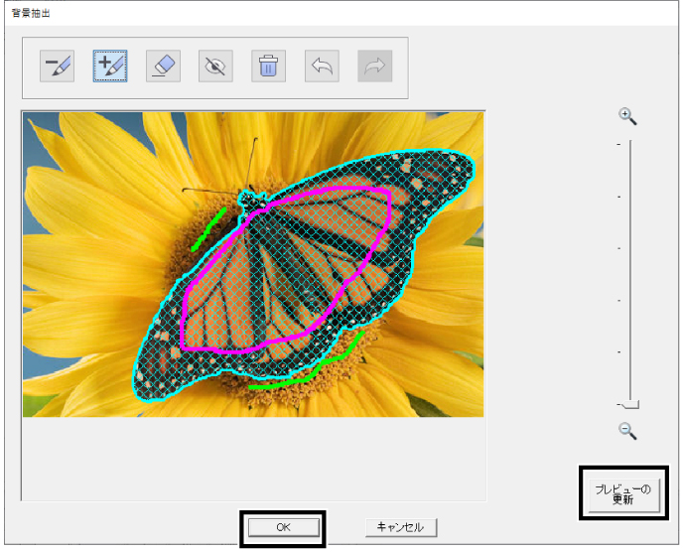The width and height of the screenshot is (683, 552).
Task: Click the trash can delete icon
Action: (x=268, y=67)
